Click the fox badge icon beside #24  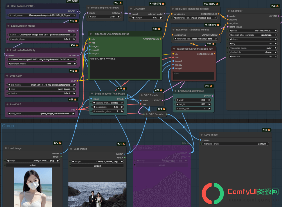coord(124,144)
